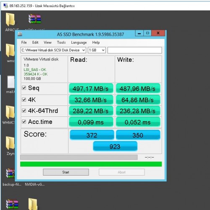210x210 pixels.
Task: Click the read score 372
Action: [92, 135]
